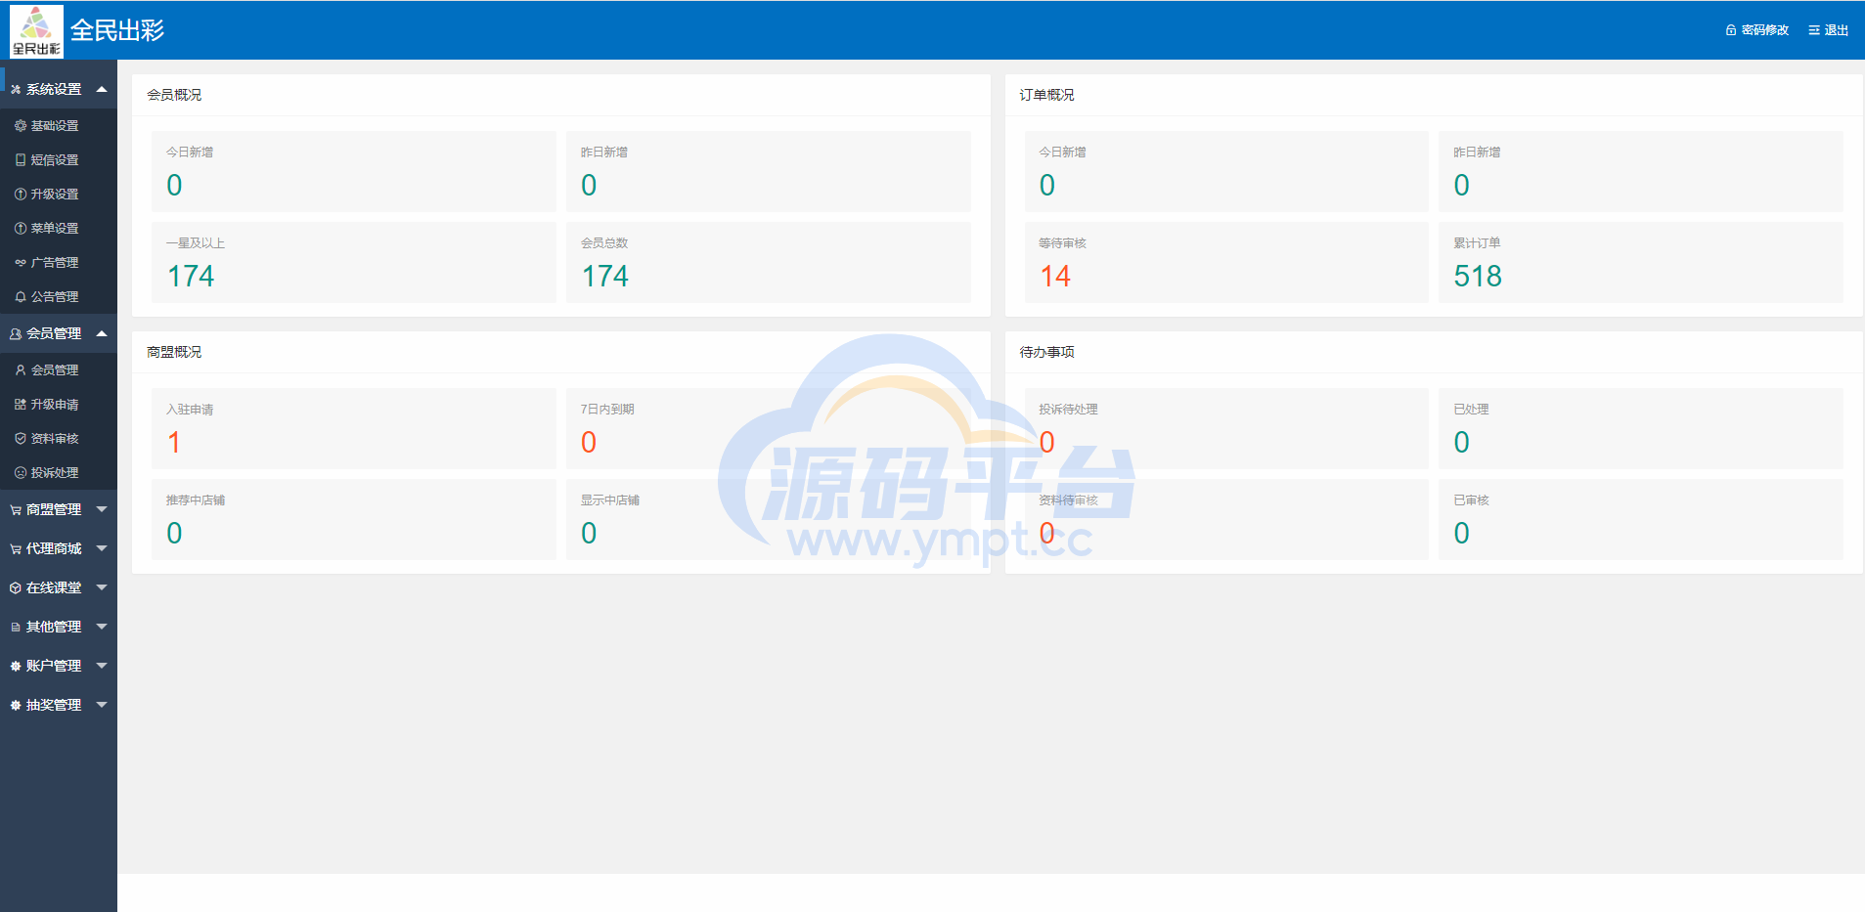Viewport: 1865px width, 912px height.
Task: Expand the 账户管理 dropdown arrow
Action: click(102, 666)
